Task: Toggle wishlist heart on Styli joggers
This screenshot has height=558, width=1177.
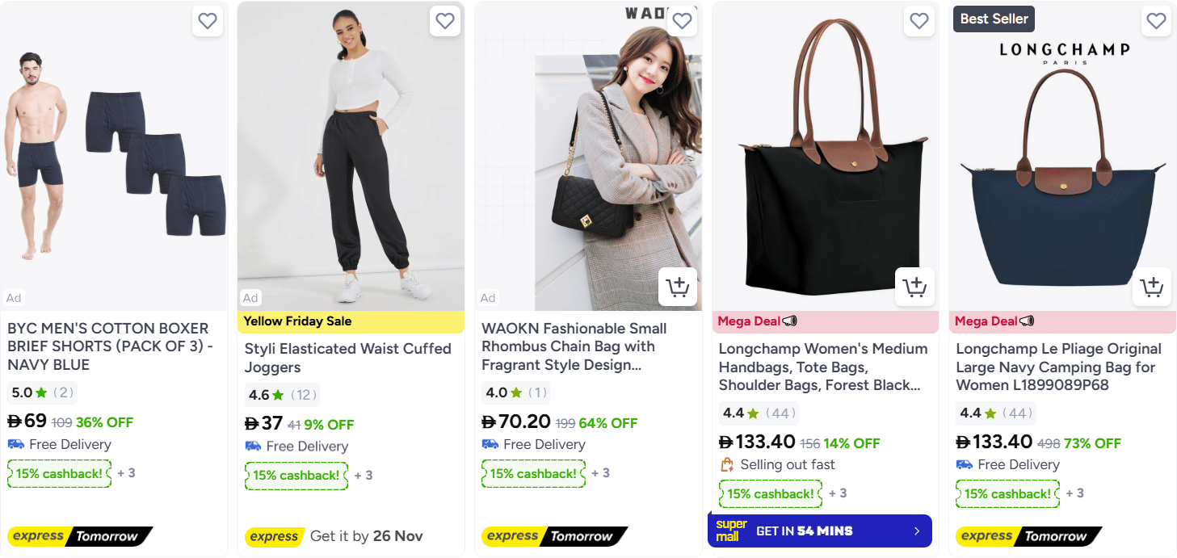Action: 445,21
